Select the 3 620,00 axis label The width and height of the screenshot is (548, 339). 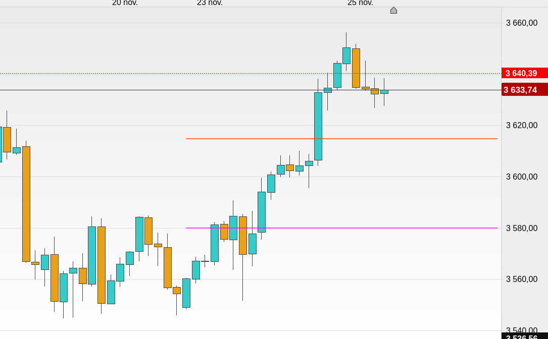click(x=522, y=125)
